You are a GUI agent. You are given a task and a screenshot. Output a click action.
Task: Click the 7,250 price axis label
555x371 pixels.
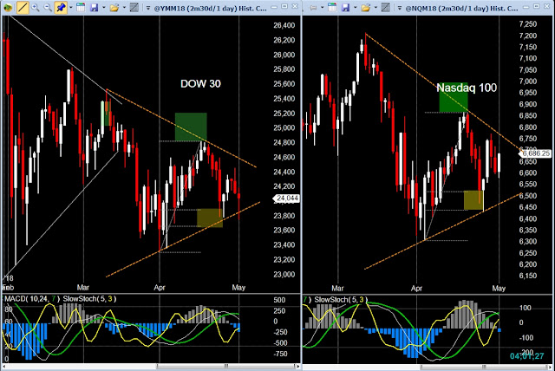(528, 24)
